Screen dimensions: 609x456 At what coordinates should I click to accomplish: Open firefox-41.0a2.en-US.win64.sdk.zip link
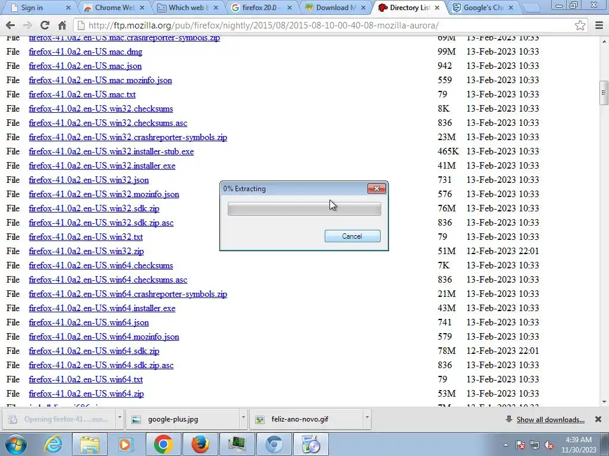(94, 351)
